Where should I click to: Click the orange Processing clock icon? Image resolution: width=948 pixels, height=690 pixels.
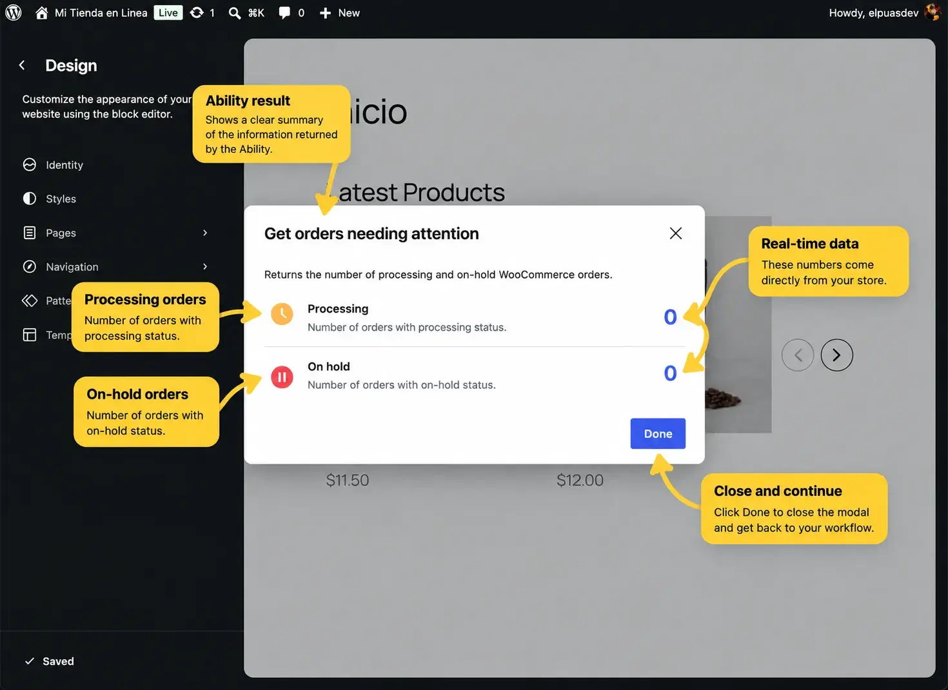[x=282, y=314]
